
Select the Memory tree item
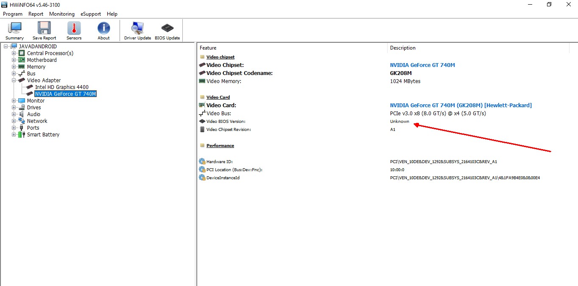(36, 67)
